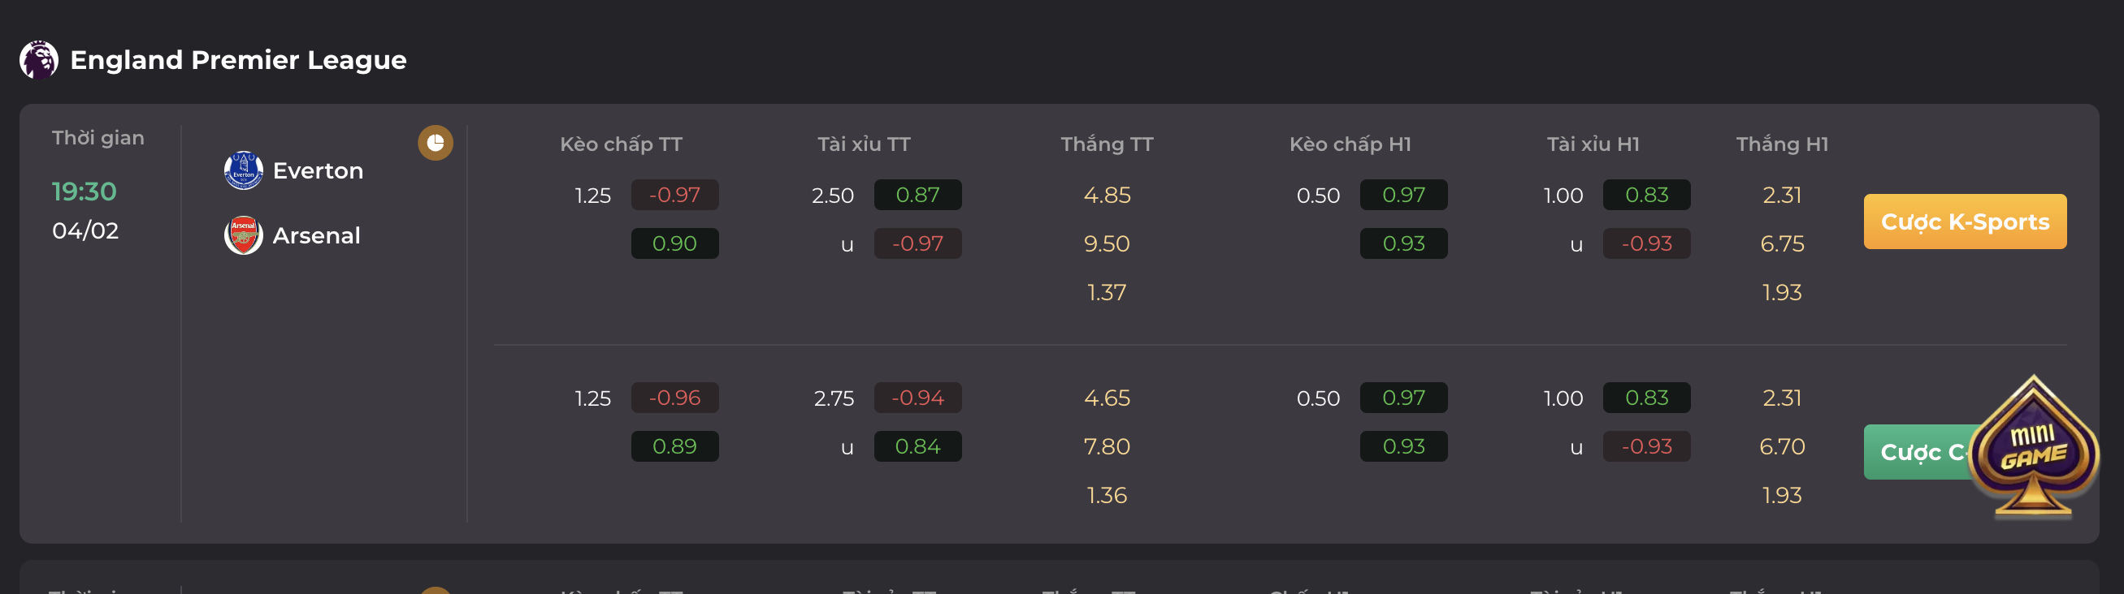The height and width of the screenshot is (594, 2124).
Task: Select handicap odds -0.97 in Kèo chấp TT
Action: pyautogui.click(x=674, y=196)
